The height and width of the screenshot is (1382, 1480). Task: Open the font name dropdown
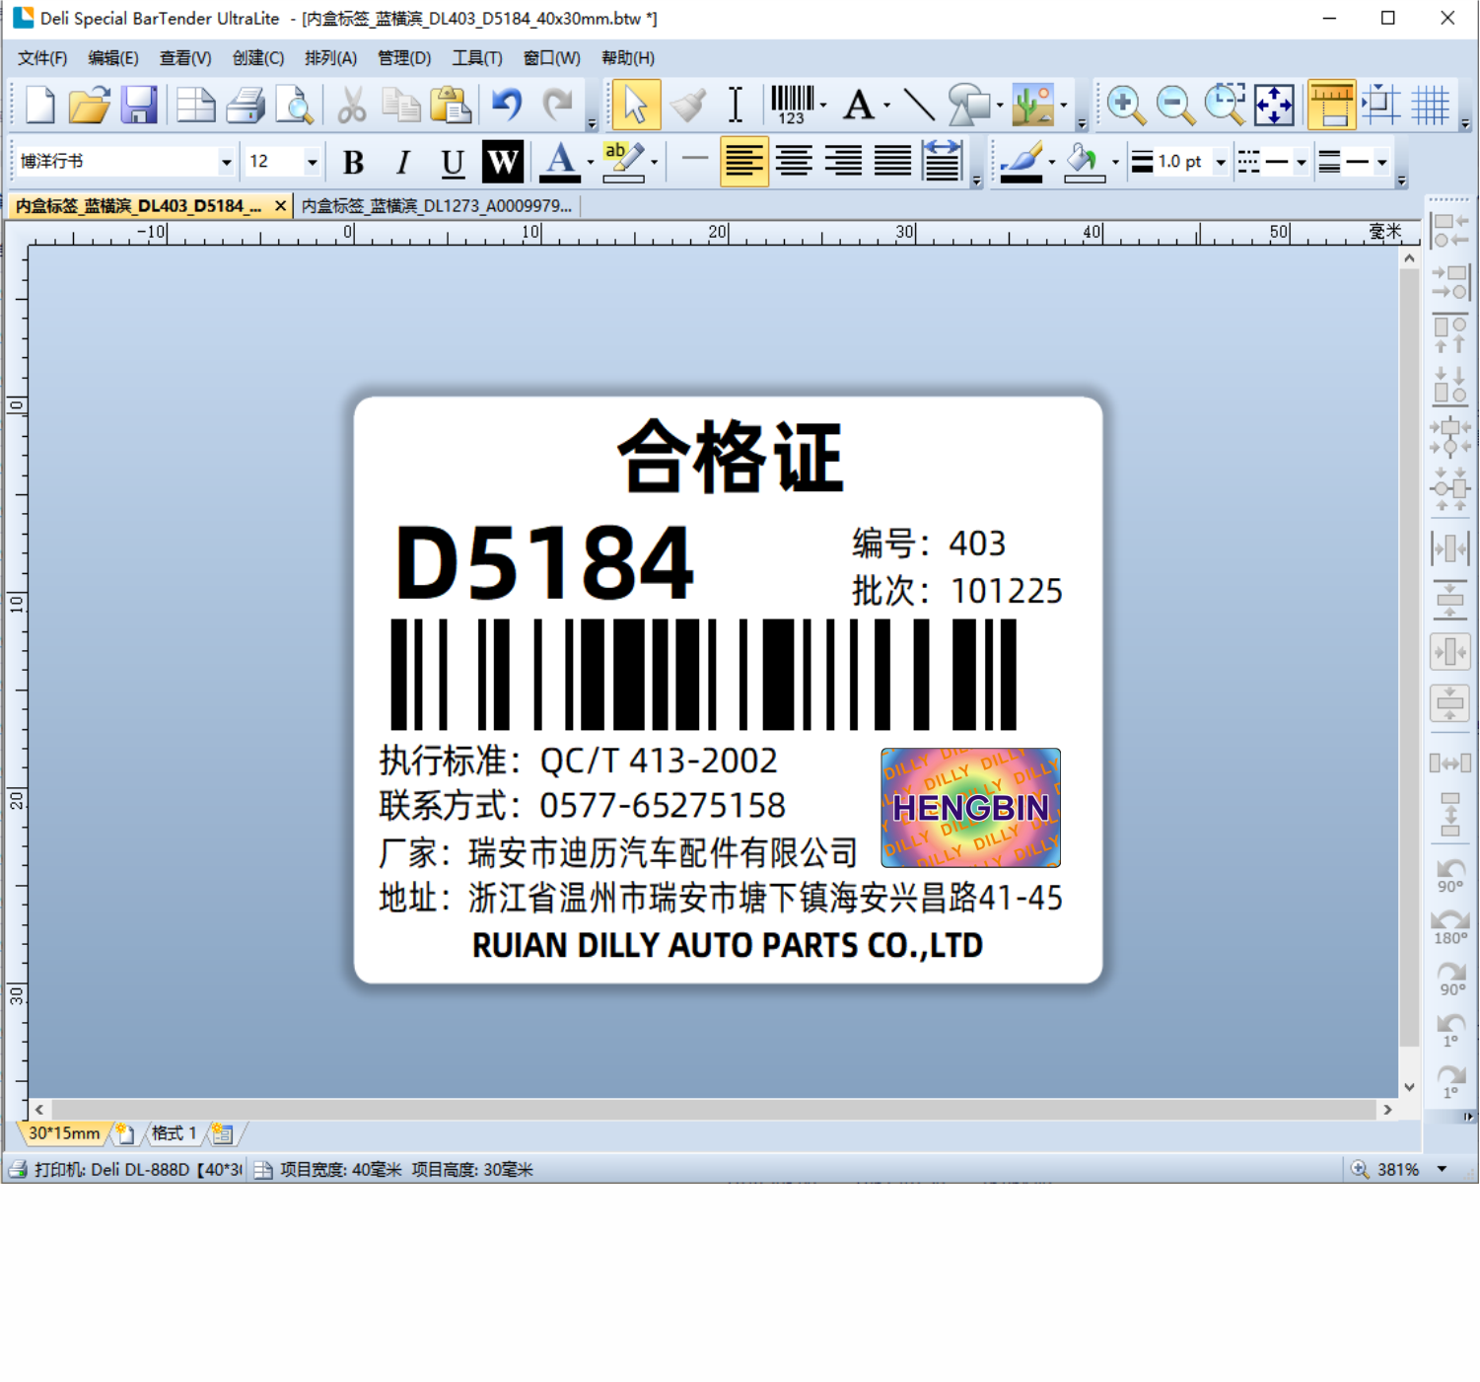tap(226, 162)
